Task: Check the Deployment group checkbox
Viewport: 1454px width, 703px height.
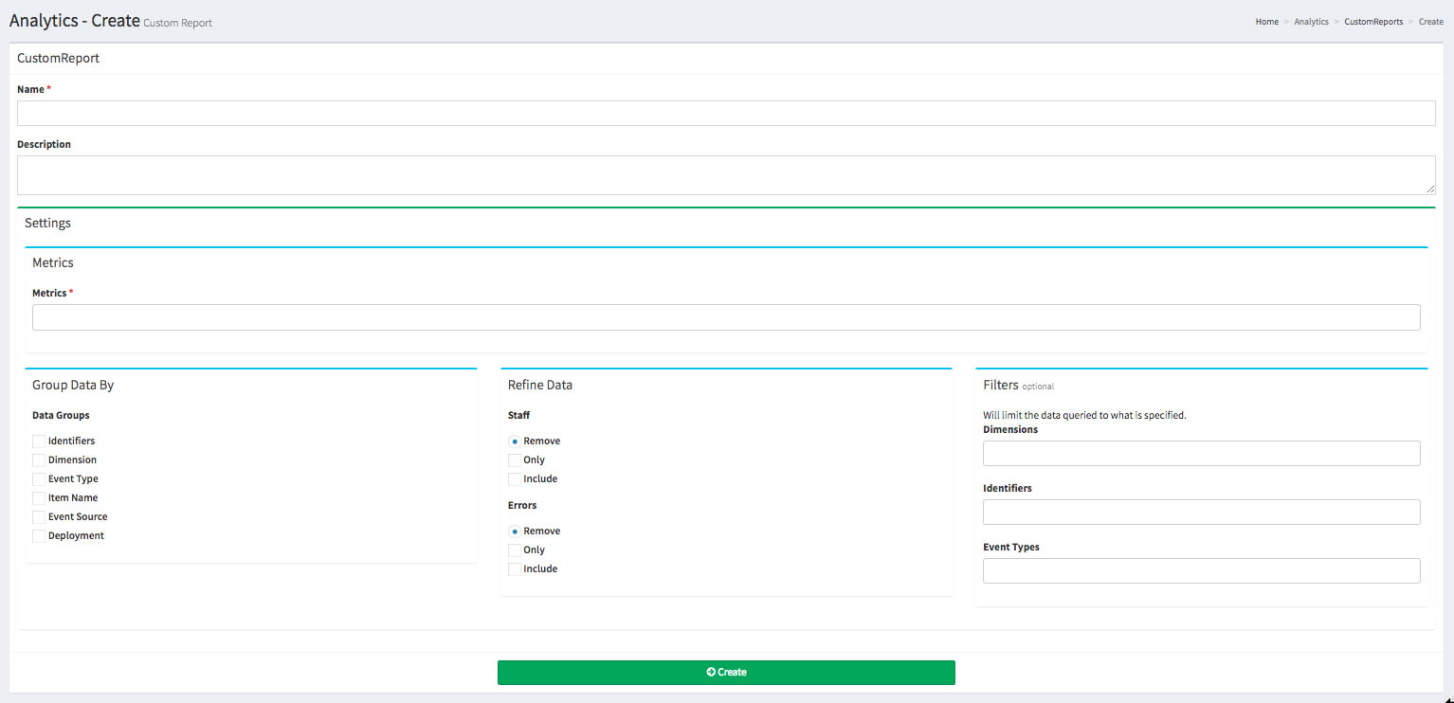Action: 39,536
